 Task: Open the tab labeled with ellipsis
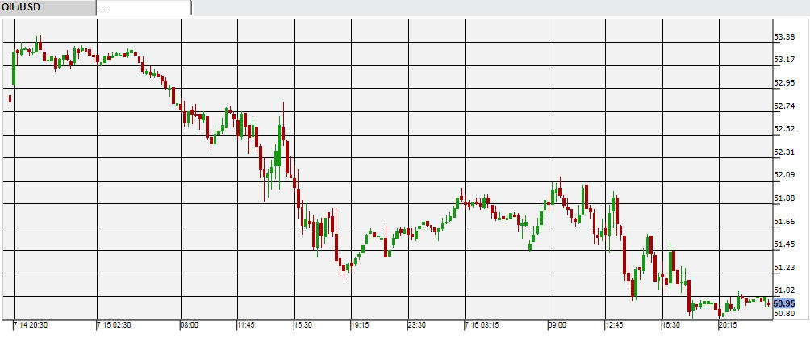(x=143, y=8)
